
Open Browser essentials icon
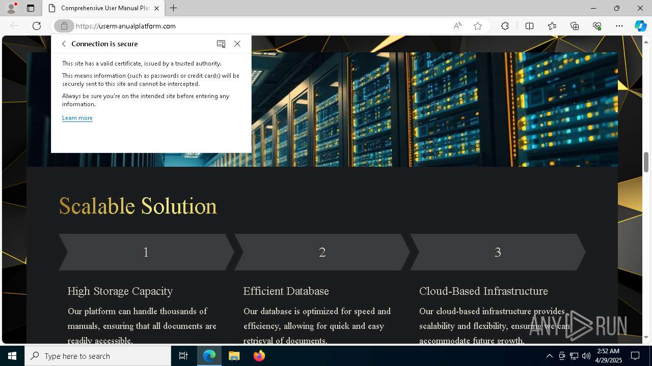tap(597, 26)
